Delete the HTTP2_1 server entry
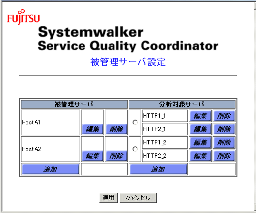 (224, 129)
